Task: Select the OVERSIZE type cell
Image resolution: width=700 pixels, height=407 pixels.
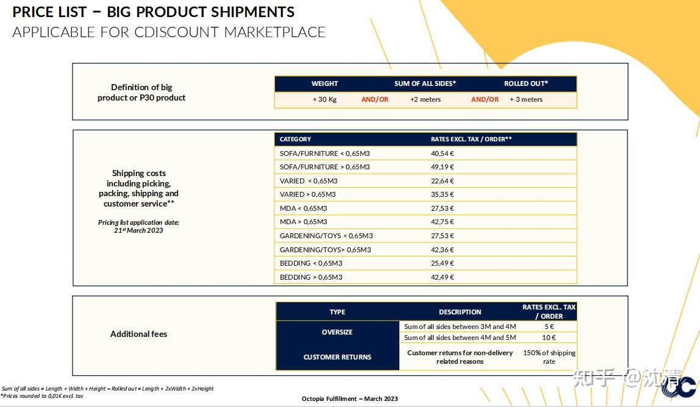Action: (x=337, y=332)
